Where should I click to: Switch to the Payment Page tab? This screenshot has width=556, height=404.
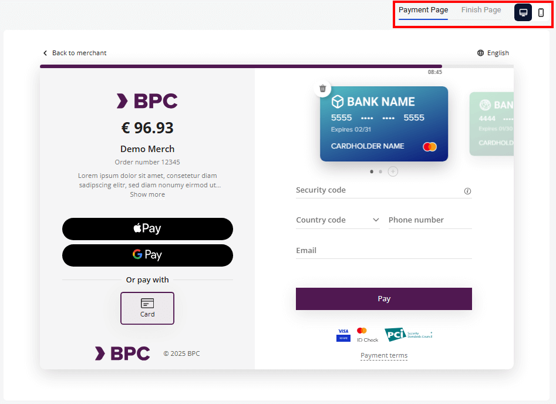[x=423, y=10]
